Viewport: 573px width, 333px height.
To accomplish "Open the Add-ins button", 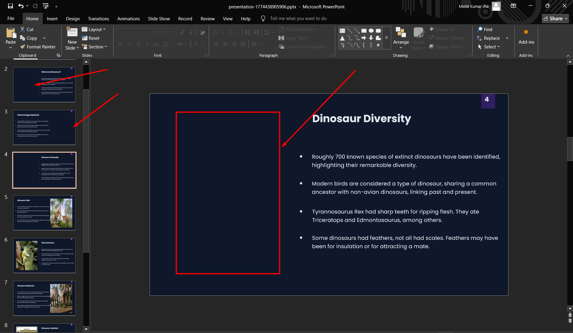I will pos(526,37).
